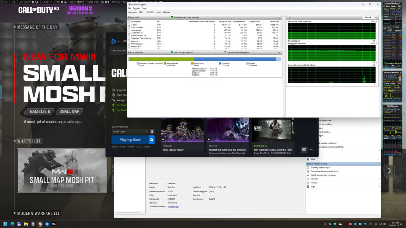Open Online súgó link in Event Viewer

coord(173,207)
